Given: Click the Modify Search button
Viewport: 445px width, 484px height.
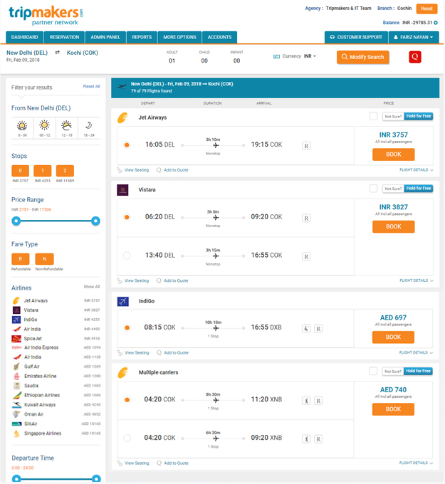Looking at the screenshot, I should point(362,57).
